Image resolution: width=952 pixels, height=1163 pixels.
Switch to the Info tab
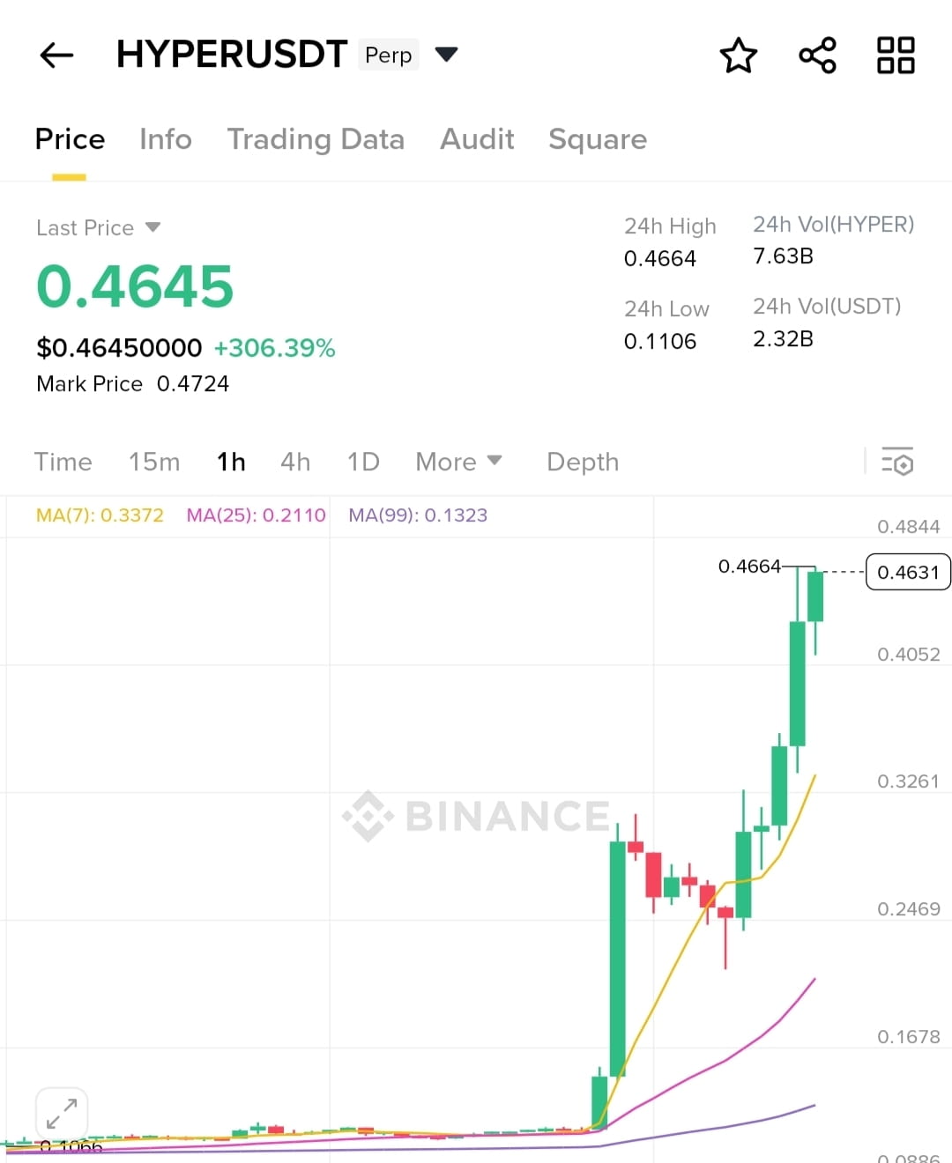point(166,139)
